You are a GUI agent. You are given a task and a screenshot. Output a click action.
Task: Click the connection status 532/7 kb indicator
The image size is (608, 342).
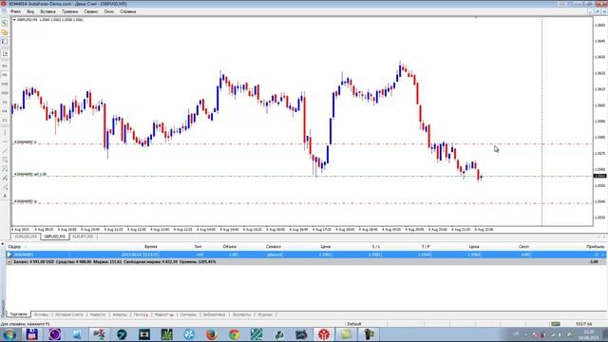point(583,324)
